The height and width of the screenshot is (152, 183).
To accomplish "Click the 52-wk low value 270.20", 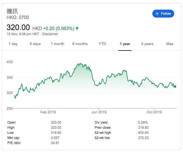I will pos(143,138).
